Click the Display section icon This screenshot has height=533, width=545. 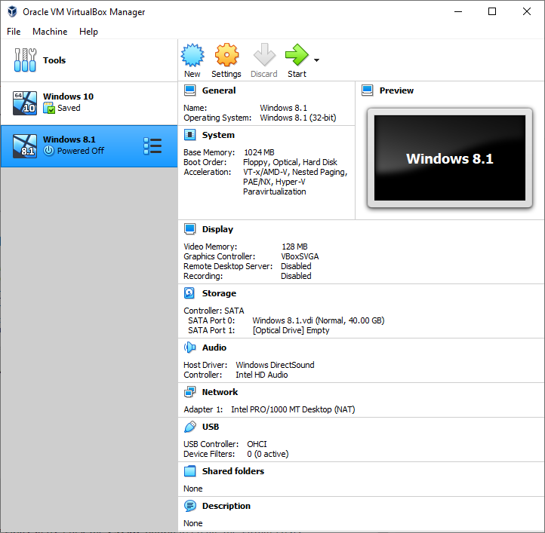pos(189,229)
